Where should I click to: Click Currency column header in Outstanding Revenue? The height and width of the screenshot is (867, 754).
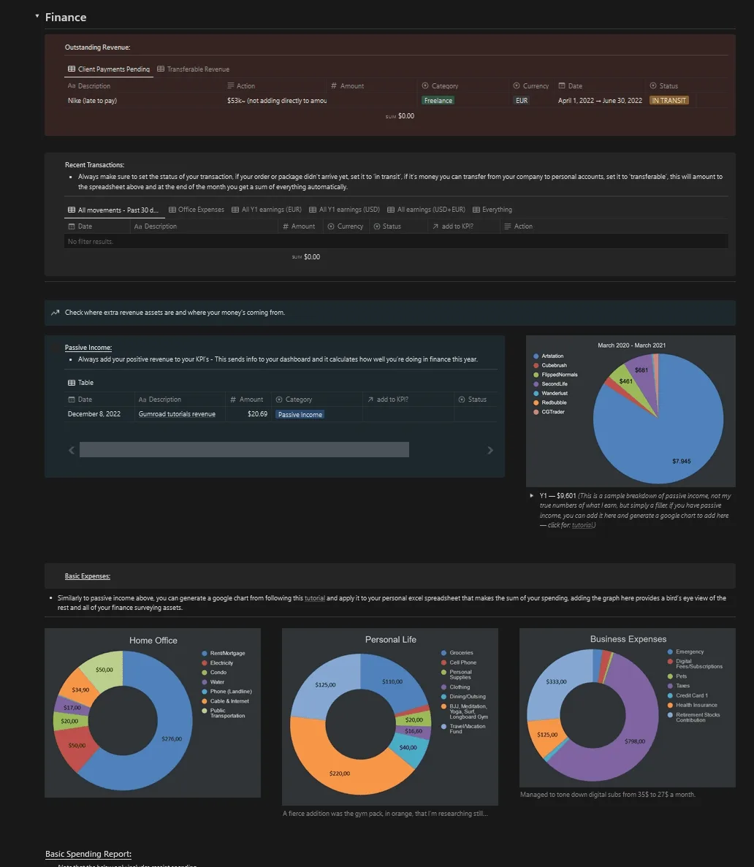click(531, 85)
